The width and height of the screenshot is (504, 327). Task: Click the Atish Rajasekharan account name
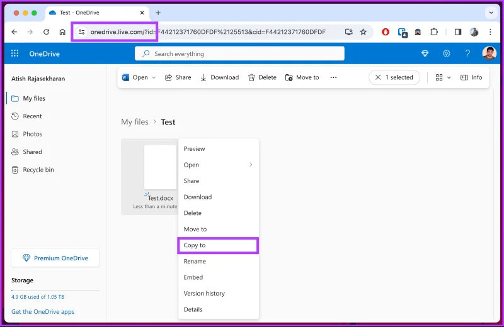38,79
